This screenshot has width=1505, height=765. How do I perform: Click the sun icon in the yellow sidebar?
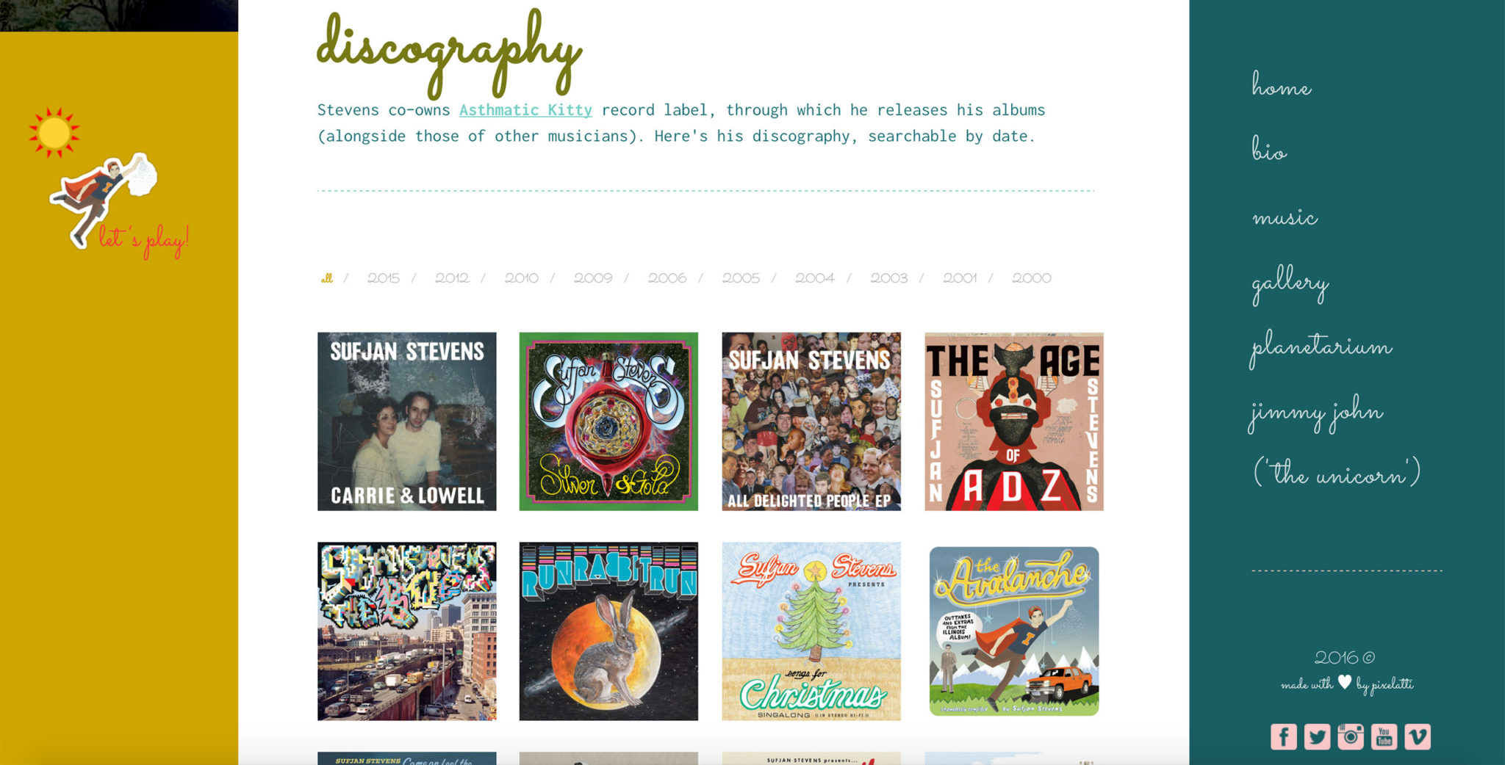click(x=54, y=133)
